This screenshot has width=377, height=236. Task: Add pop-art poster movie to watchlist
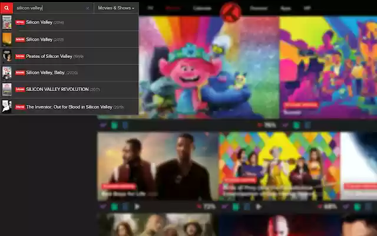point(307,125)
